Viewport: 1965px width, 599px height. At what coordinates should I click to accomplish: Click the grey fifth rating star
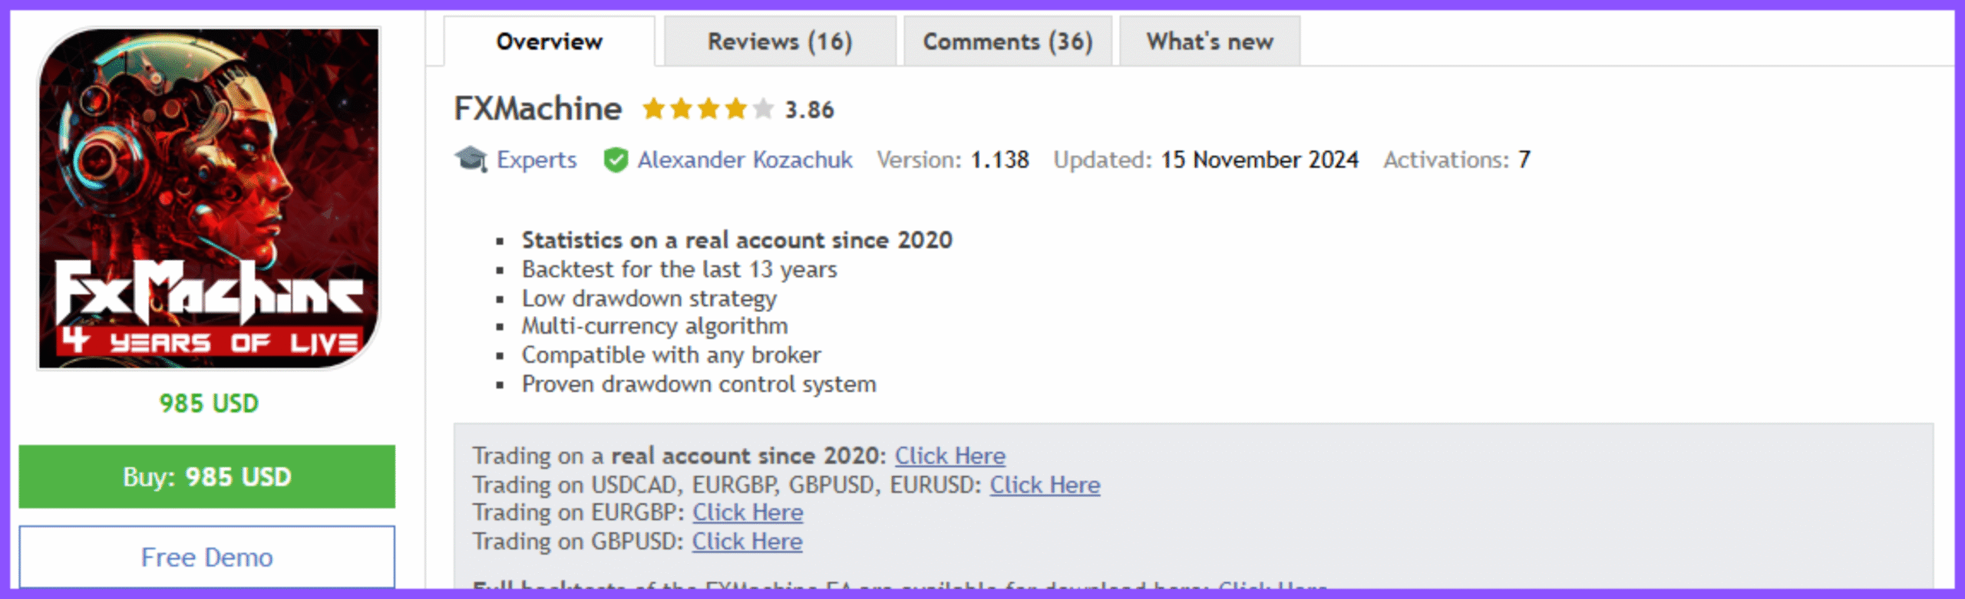[763, 109]
